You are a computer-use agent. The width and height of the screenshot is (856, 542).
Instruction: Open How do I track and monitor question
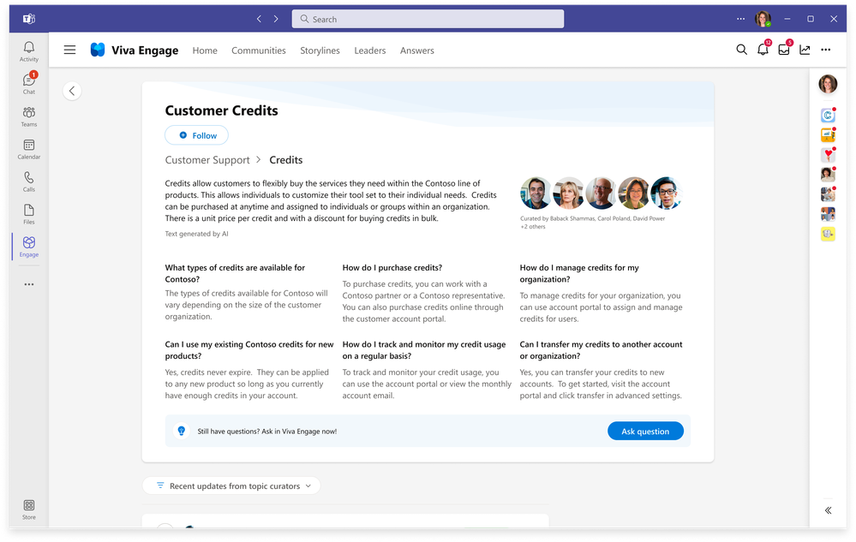click(x=424, y=350)
